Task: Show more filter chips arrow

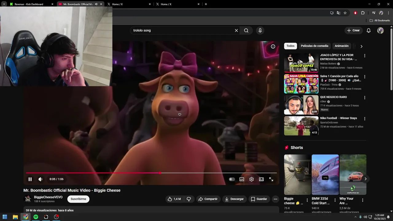Action: [361, 46]
